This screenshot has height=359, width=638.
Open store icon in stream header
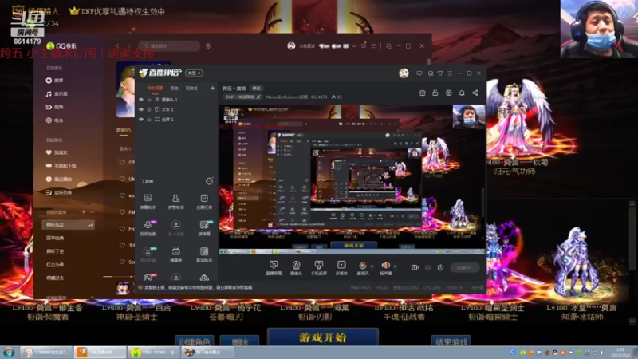click(423, 93)
